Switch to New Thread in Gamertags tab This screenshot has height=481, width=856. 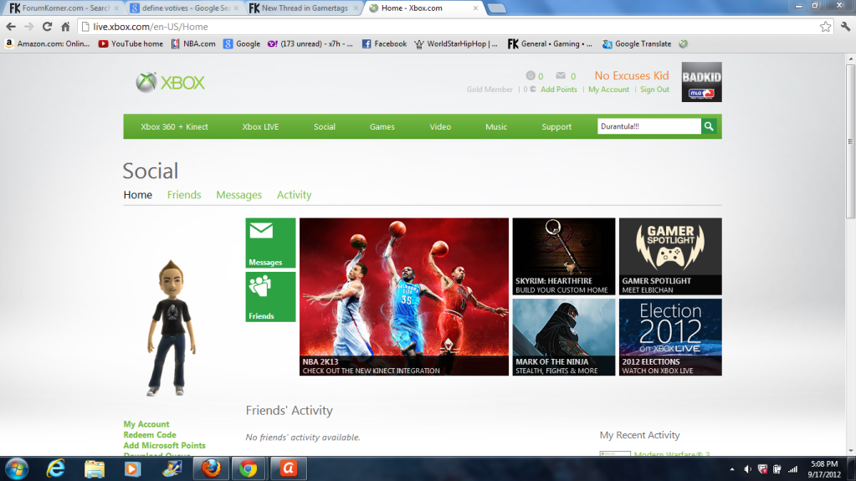coord(304,8)
